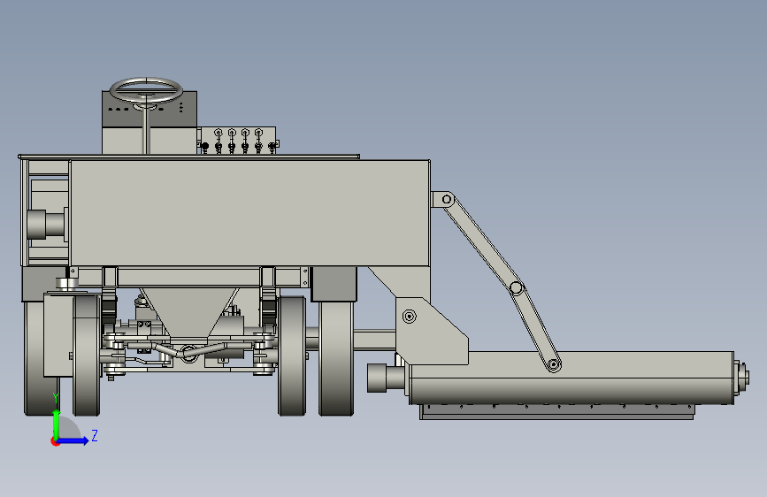The height and width of the screenshot is (497, 767).
Task: Click the top pivot pin on body bracket
Action: pyautogui.click(x=447, y=199)
